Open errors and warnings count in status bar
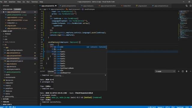The width and height of the screenshot is (192, 108). tap(13, 107)
